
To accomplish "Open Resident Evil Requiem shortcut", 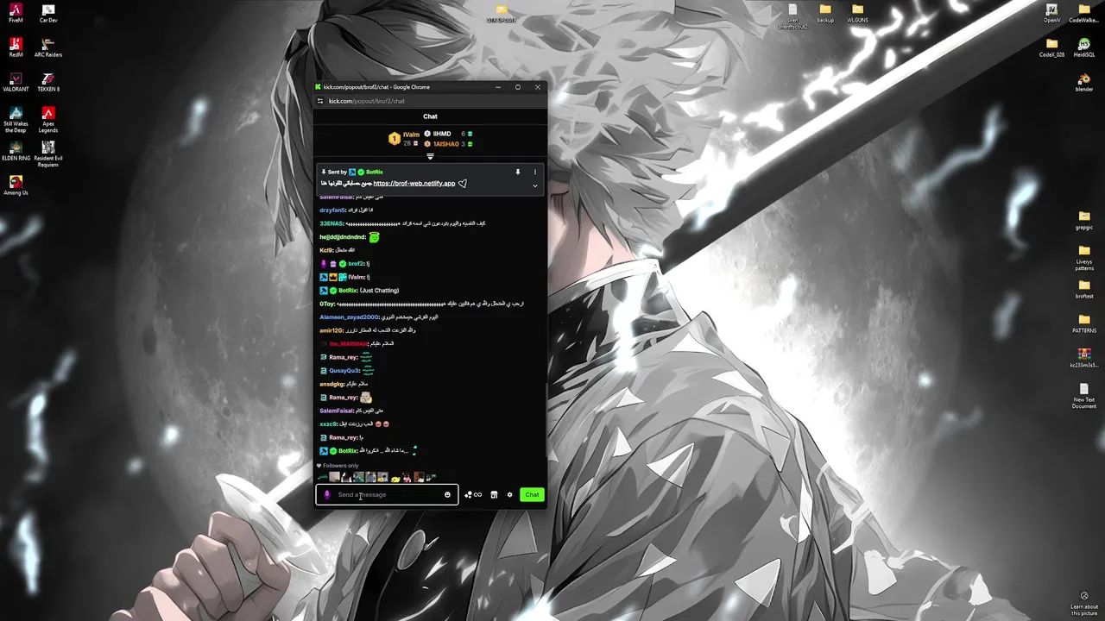I will point(48,154).
